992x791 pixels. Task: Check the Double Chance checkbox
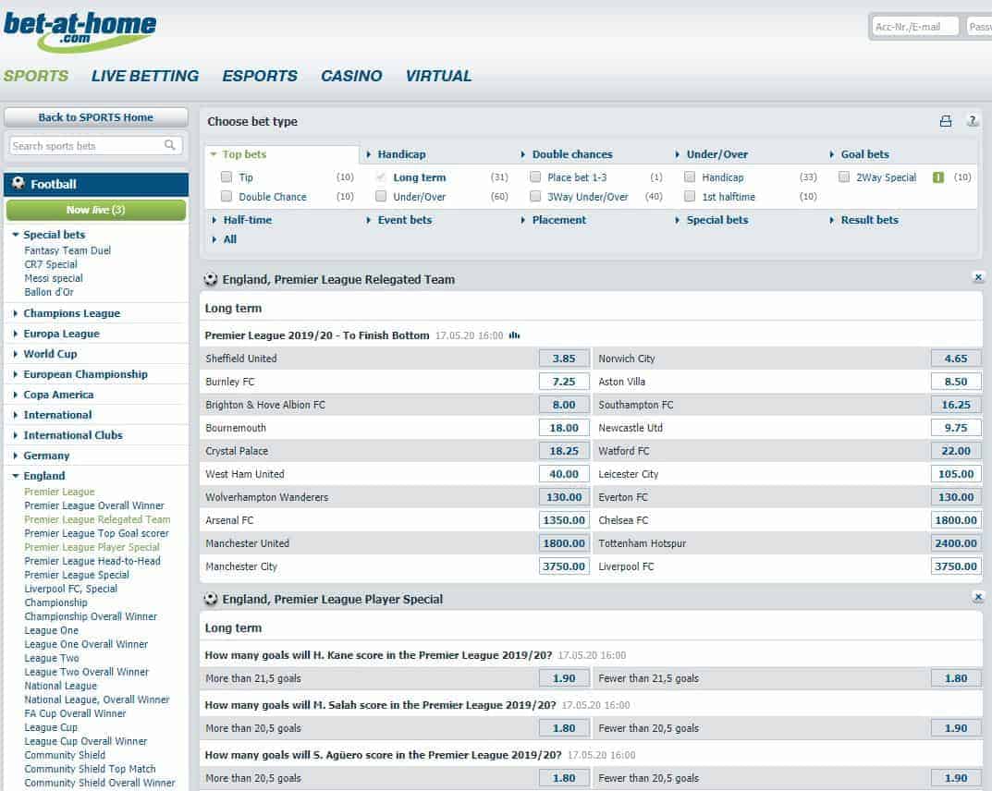227,196
